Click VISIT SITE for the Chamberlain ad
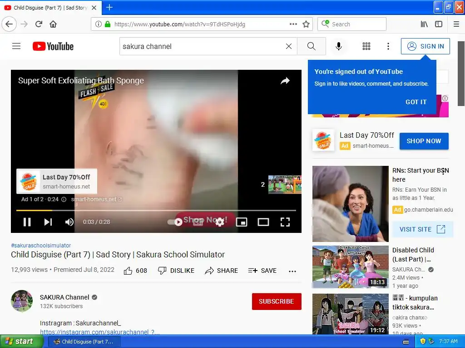Screen dimensions: 465x348 422,229
